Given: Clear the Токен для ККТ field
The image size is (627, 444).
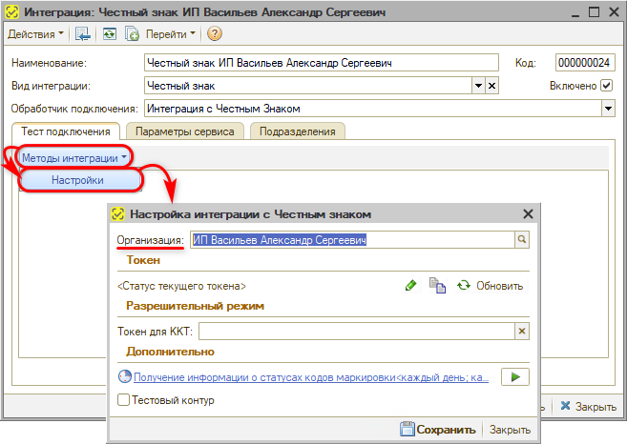Looking at the screenshot, I should (521, 331).
